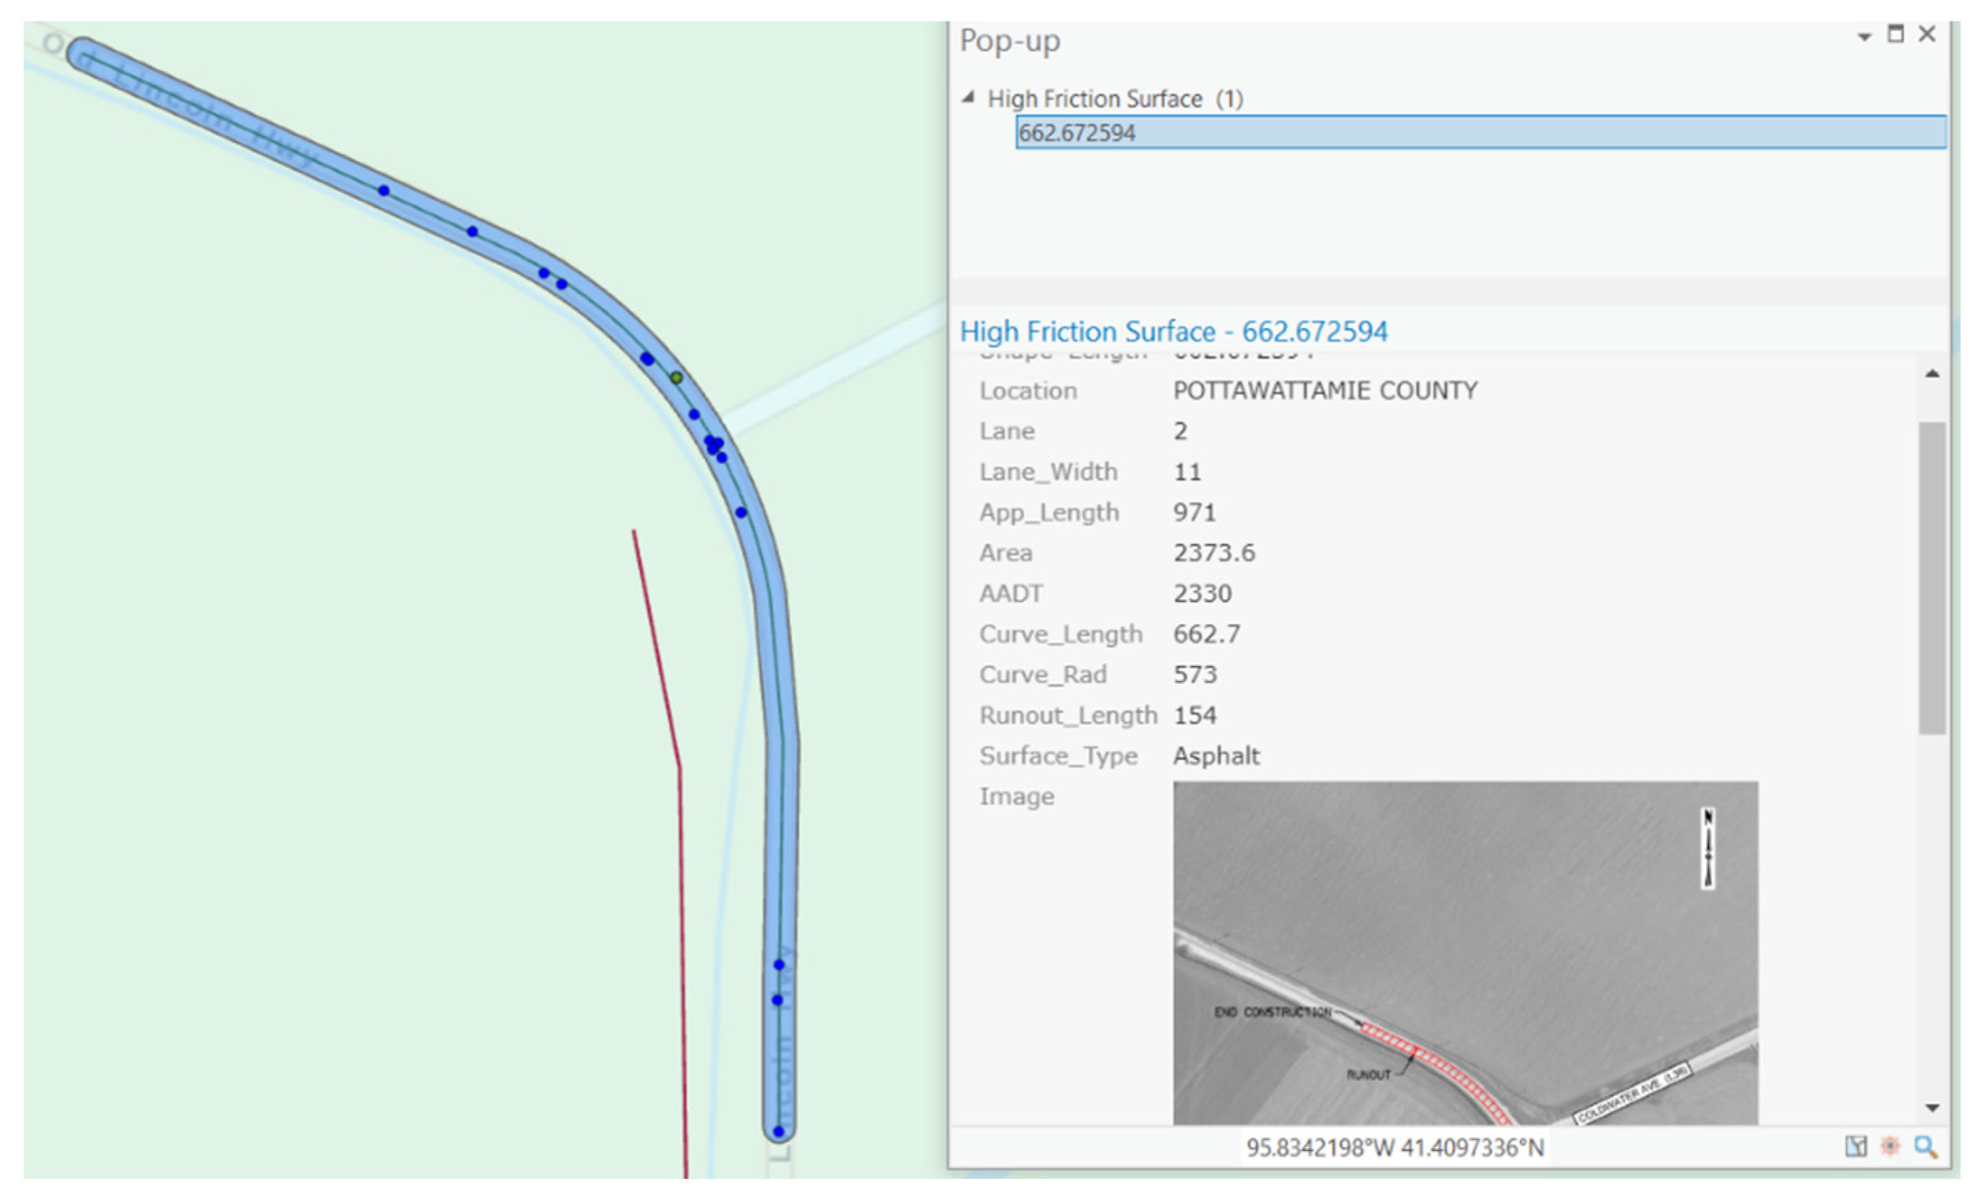The image size is (1980, 1203).
Task: Click the High Friction Surface - 662.672594 title
Action: 1173,331
